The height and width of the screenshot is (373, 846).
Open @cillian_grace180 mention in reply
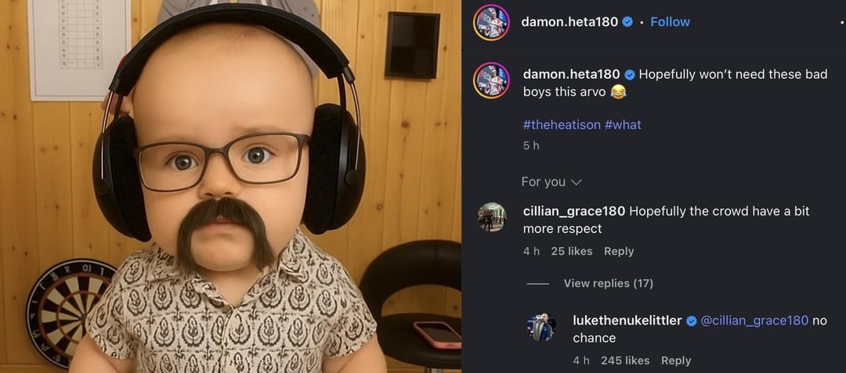coord(754,321)
